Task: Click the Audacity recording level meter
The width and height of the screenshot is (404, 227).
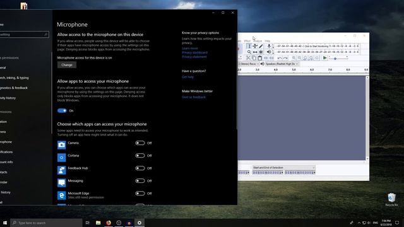Action: tap(317, 46)
